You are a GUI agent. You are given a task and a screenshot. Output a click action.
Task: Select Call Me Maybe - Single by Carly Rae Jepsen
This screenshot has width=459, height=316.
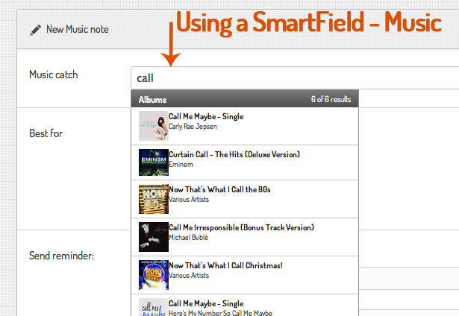tap(245, 126)
